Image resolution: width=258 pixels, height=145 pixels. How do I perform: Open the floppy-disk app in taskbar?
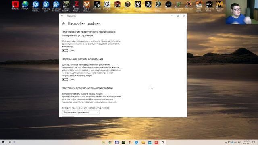pyautogui.click(x=117, y=142)
